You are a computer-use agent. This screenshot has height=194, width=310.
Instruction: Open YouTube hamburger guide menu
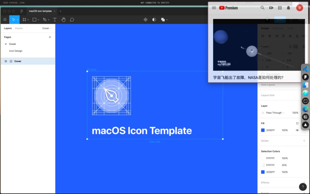click(x=214, y=8)
